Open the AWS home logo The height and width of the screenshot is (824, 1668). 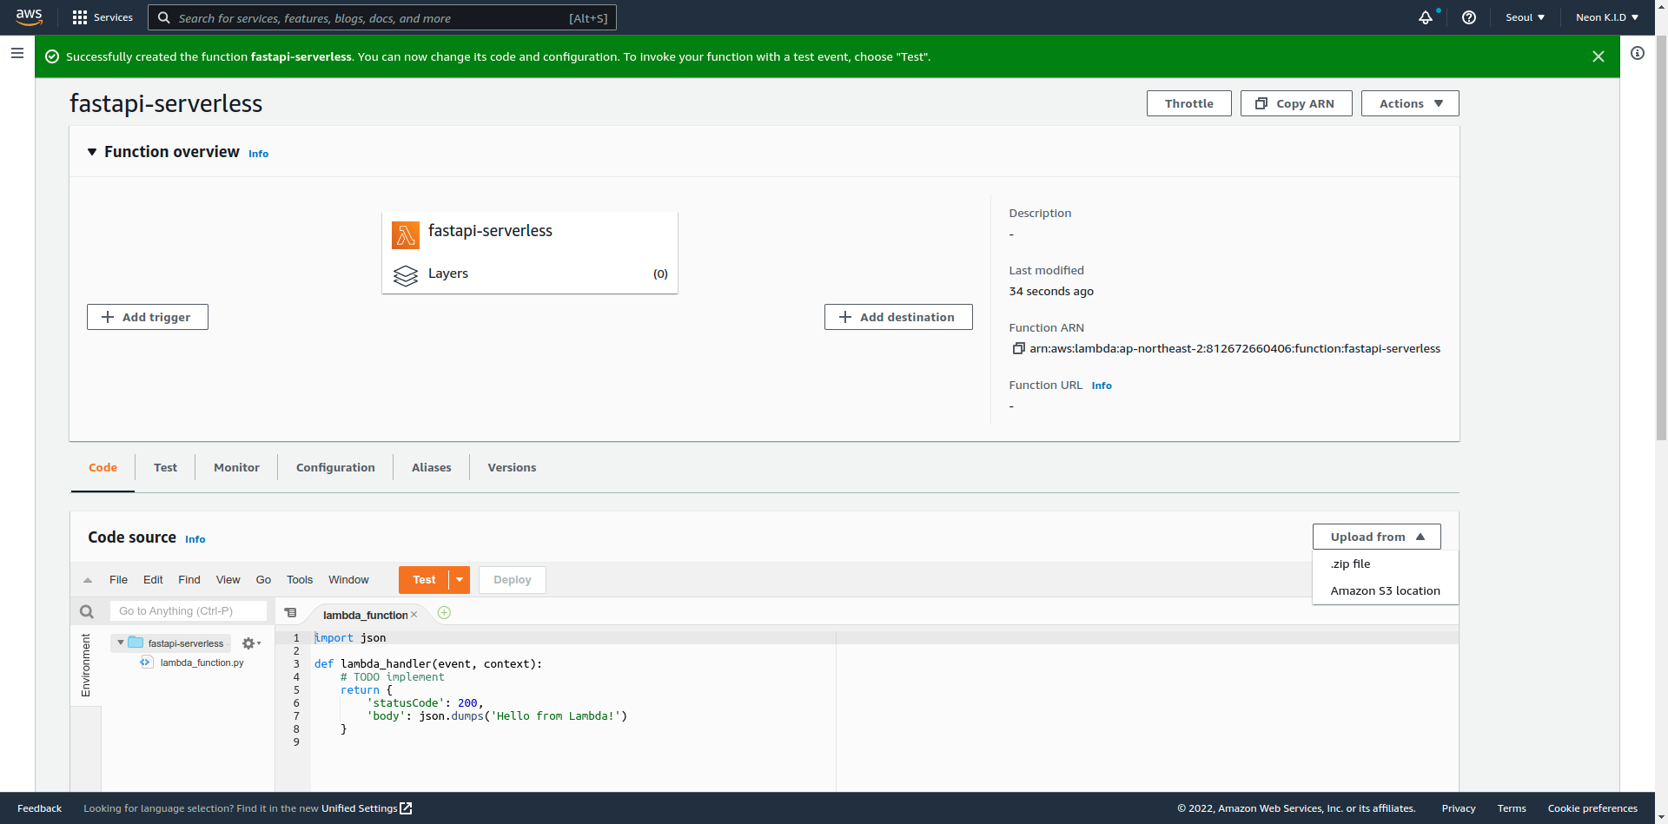coord(29,17)
